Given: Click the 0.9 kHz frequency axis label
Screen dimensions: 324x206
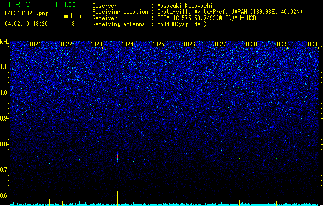Looking at the screenshot, I should pos(5,118).
